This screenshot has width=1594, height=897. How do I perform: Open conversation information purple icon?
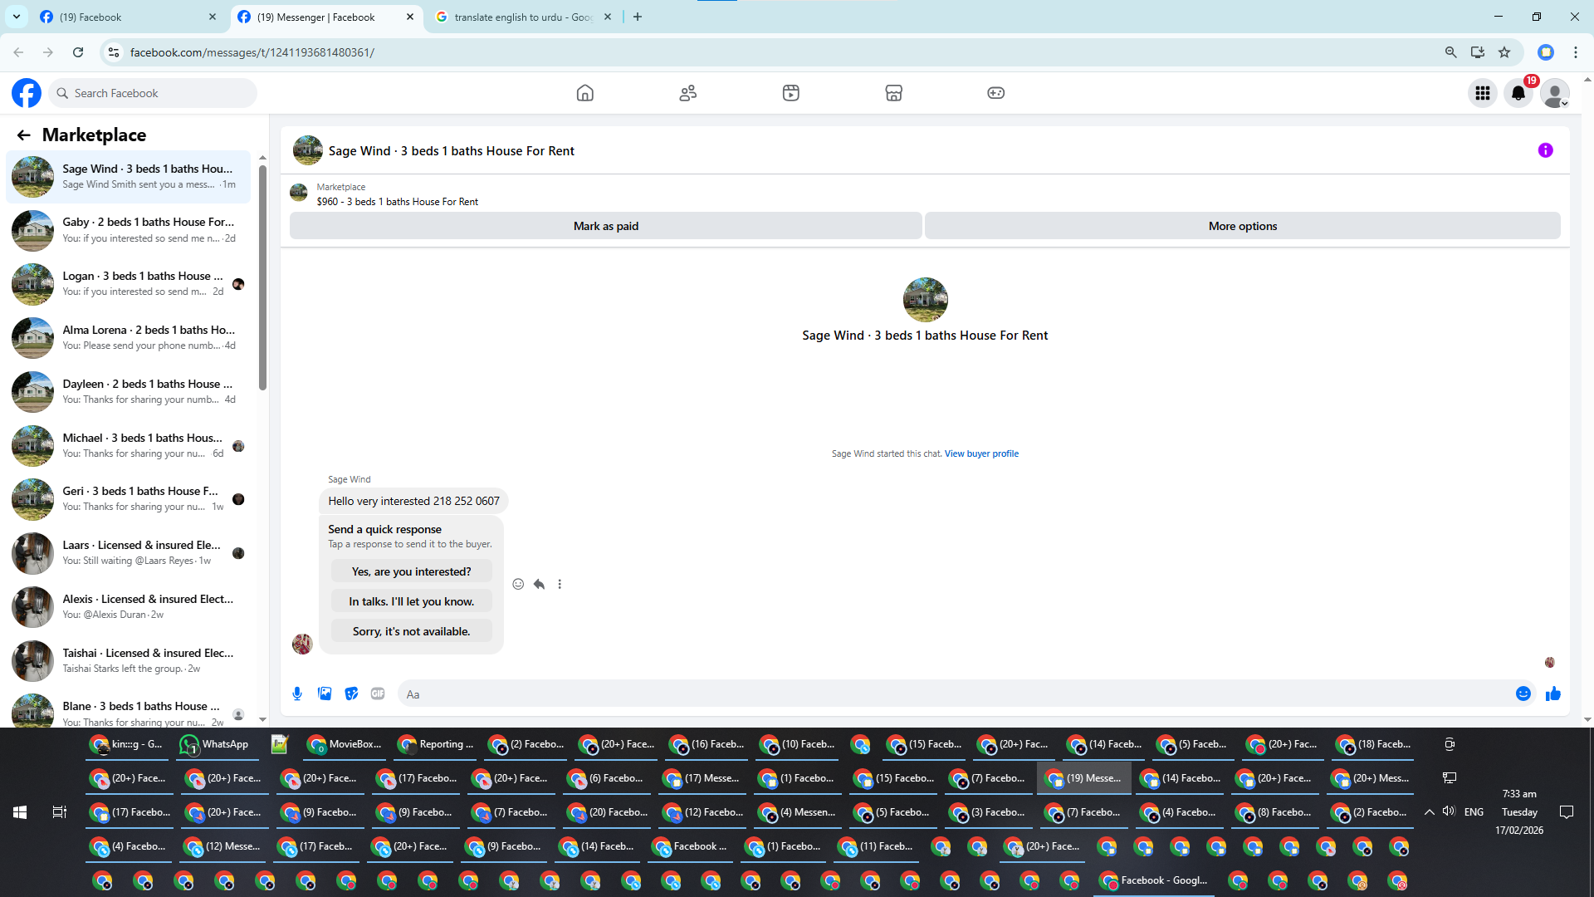tap(1545, 150)
